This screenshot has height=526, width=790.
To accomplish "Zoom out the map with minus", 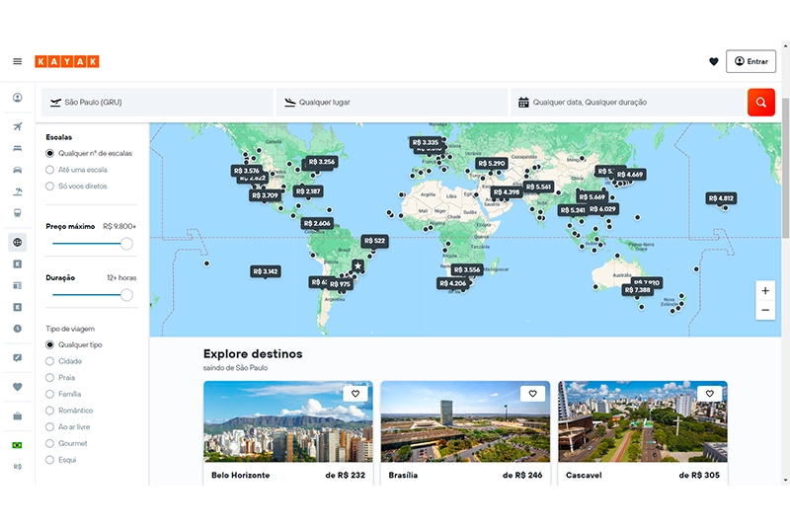I will click(x=765, y=310).
